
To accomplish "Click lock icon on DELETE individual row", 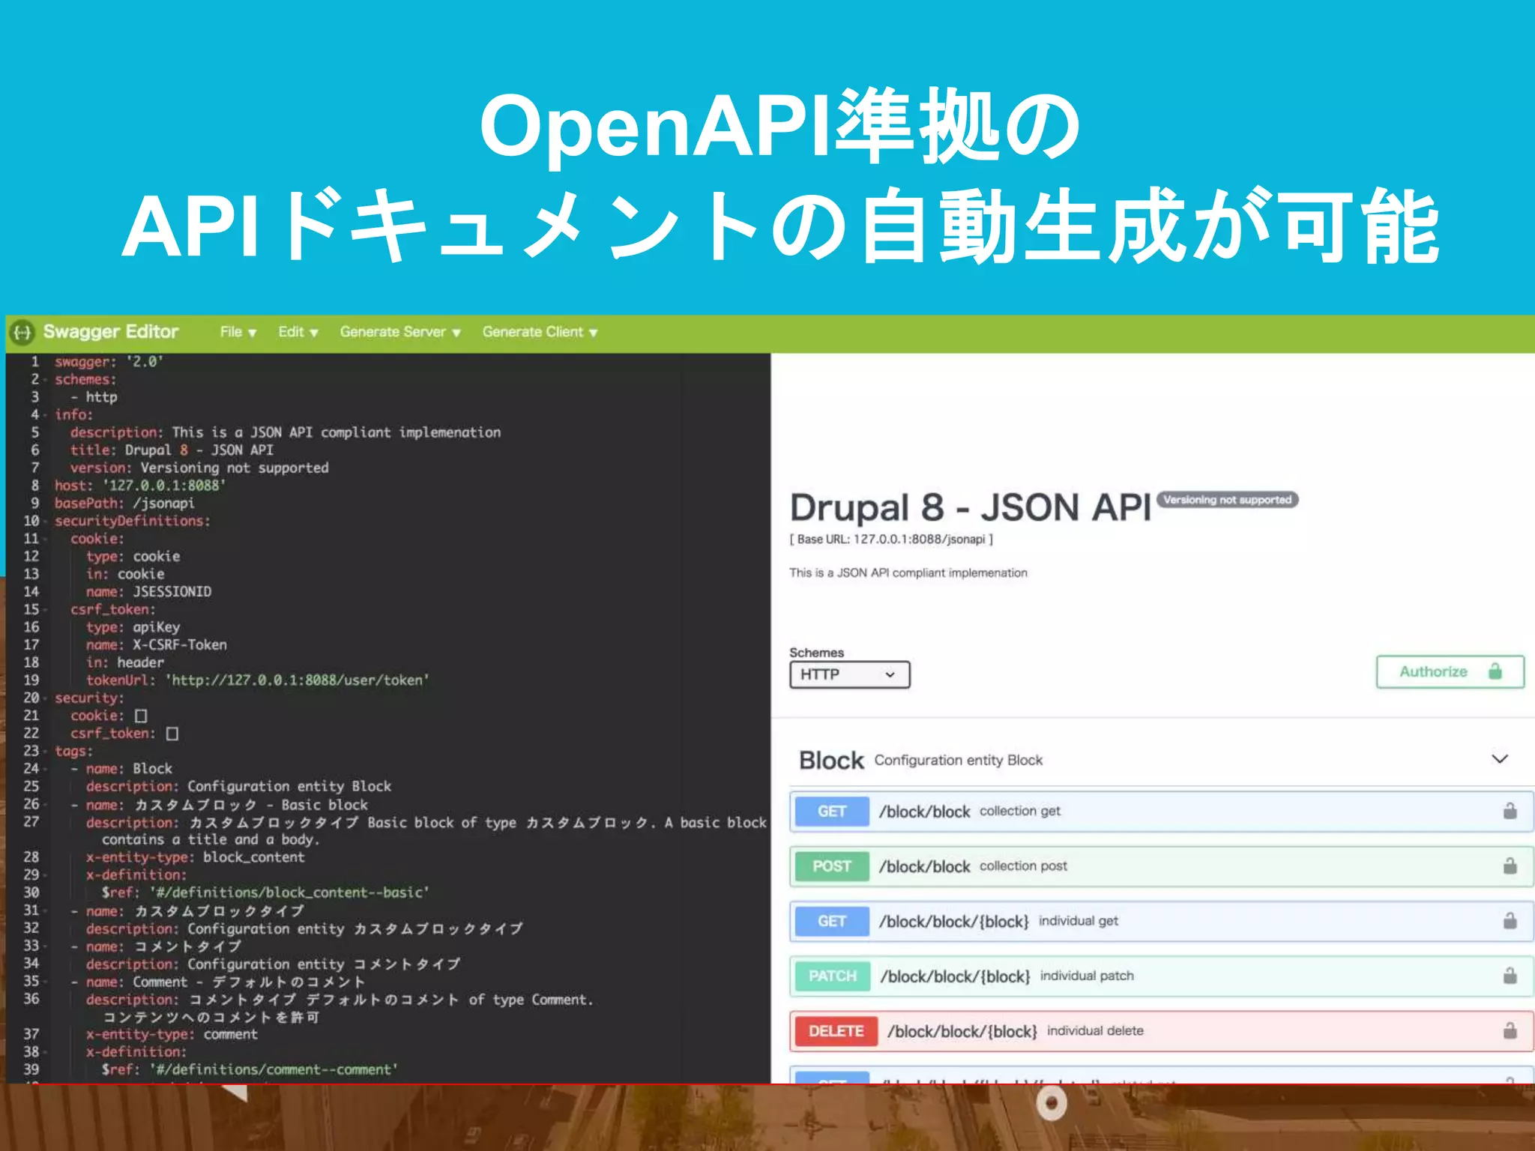I will click(x=1510, y=1030).
